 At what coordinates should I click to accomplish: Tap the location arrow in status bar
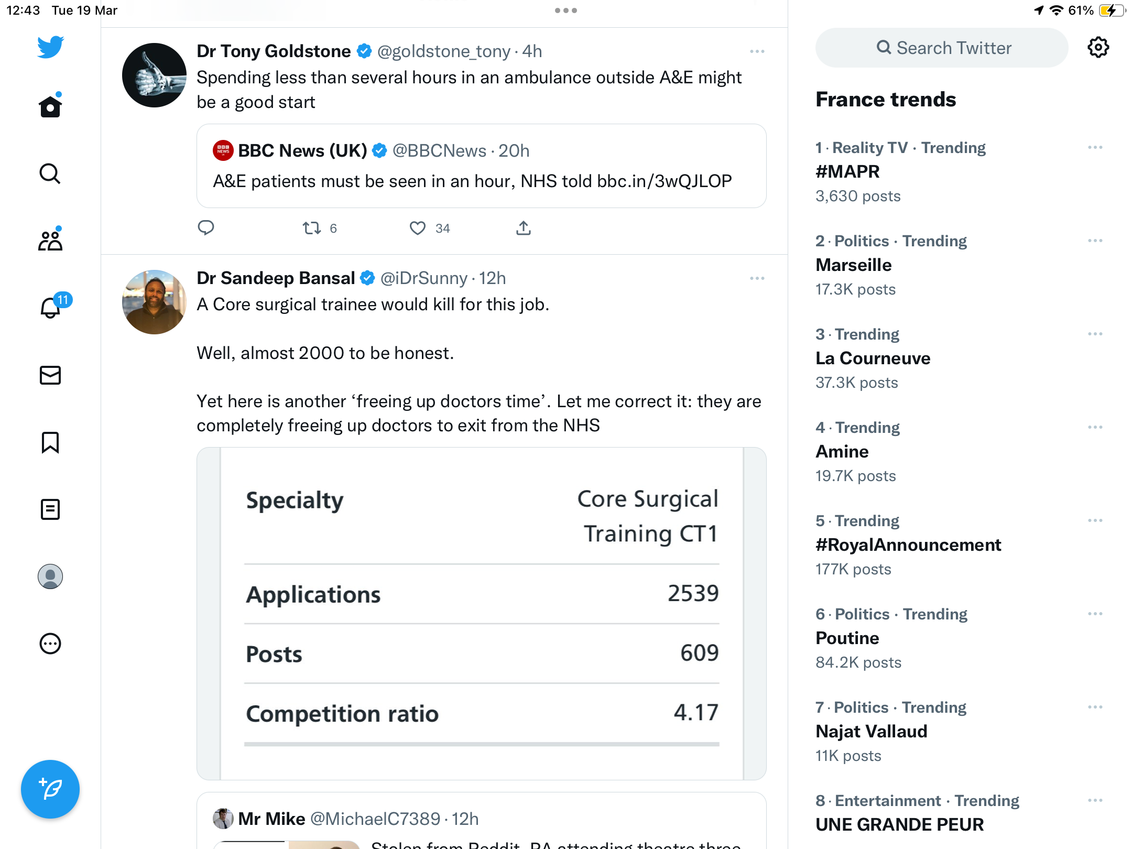(x=1039, y=10)
